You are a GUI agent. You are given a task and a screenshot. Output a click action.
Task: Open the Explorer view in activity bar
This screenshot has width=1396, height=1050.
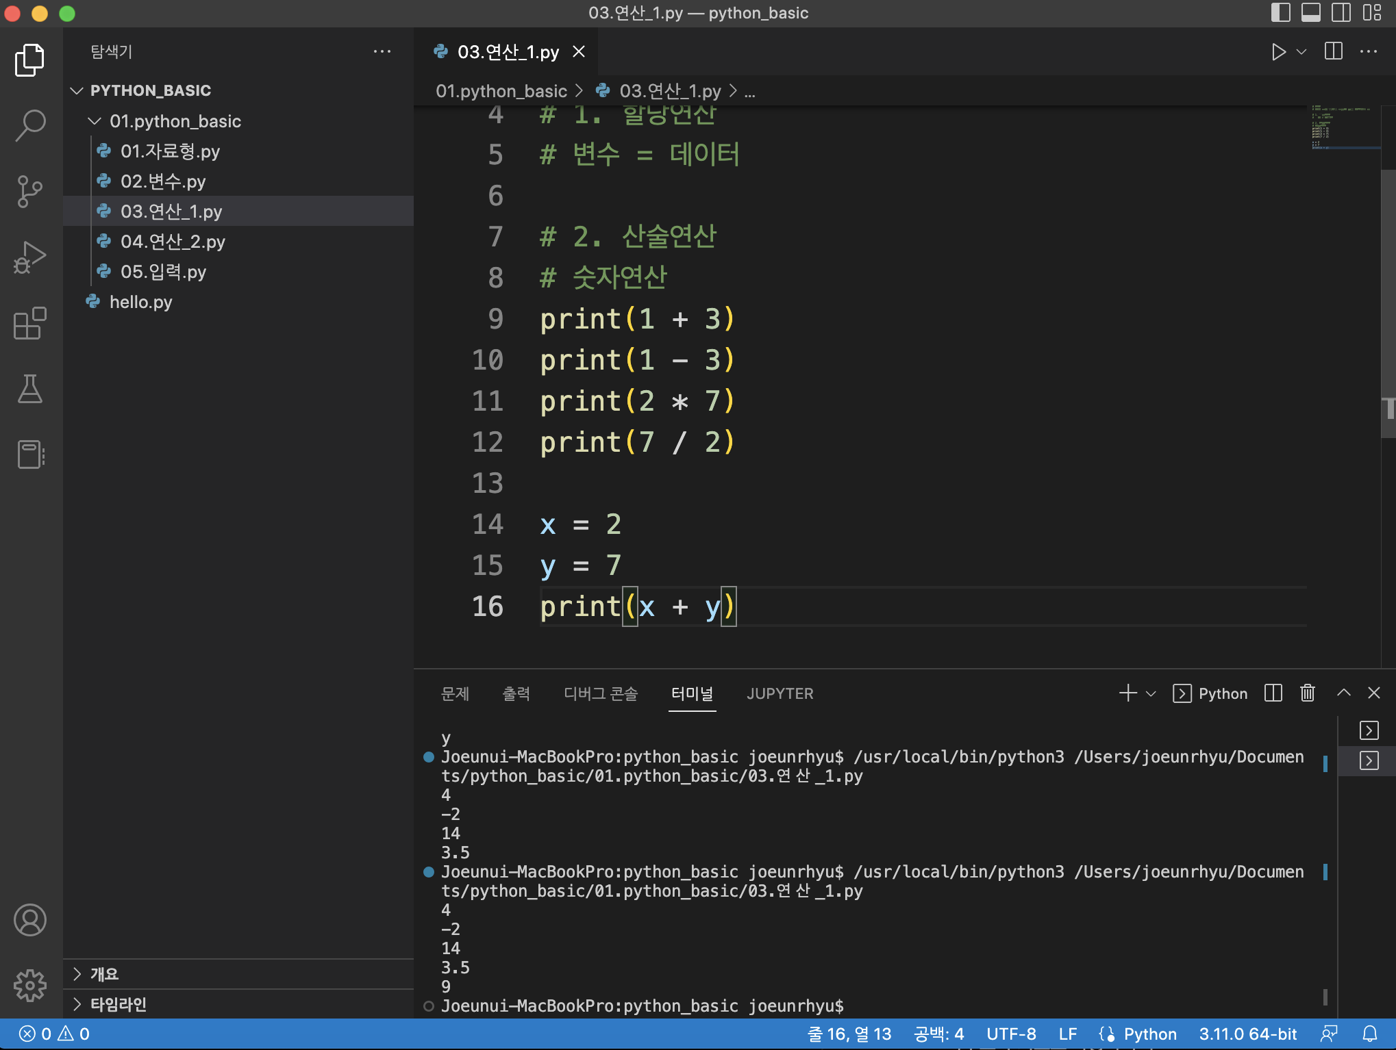coord(30,60)
